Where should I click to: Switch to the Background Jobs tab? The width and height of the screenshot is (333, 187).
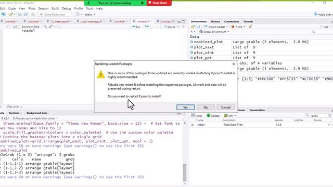[x=37, y=113]
